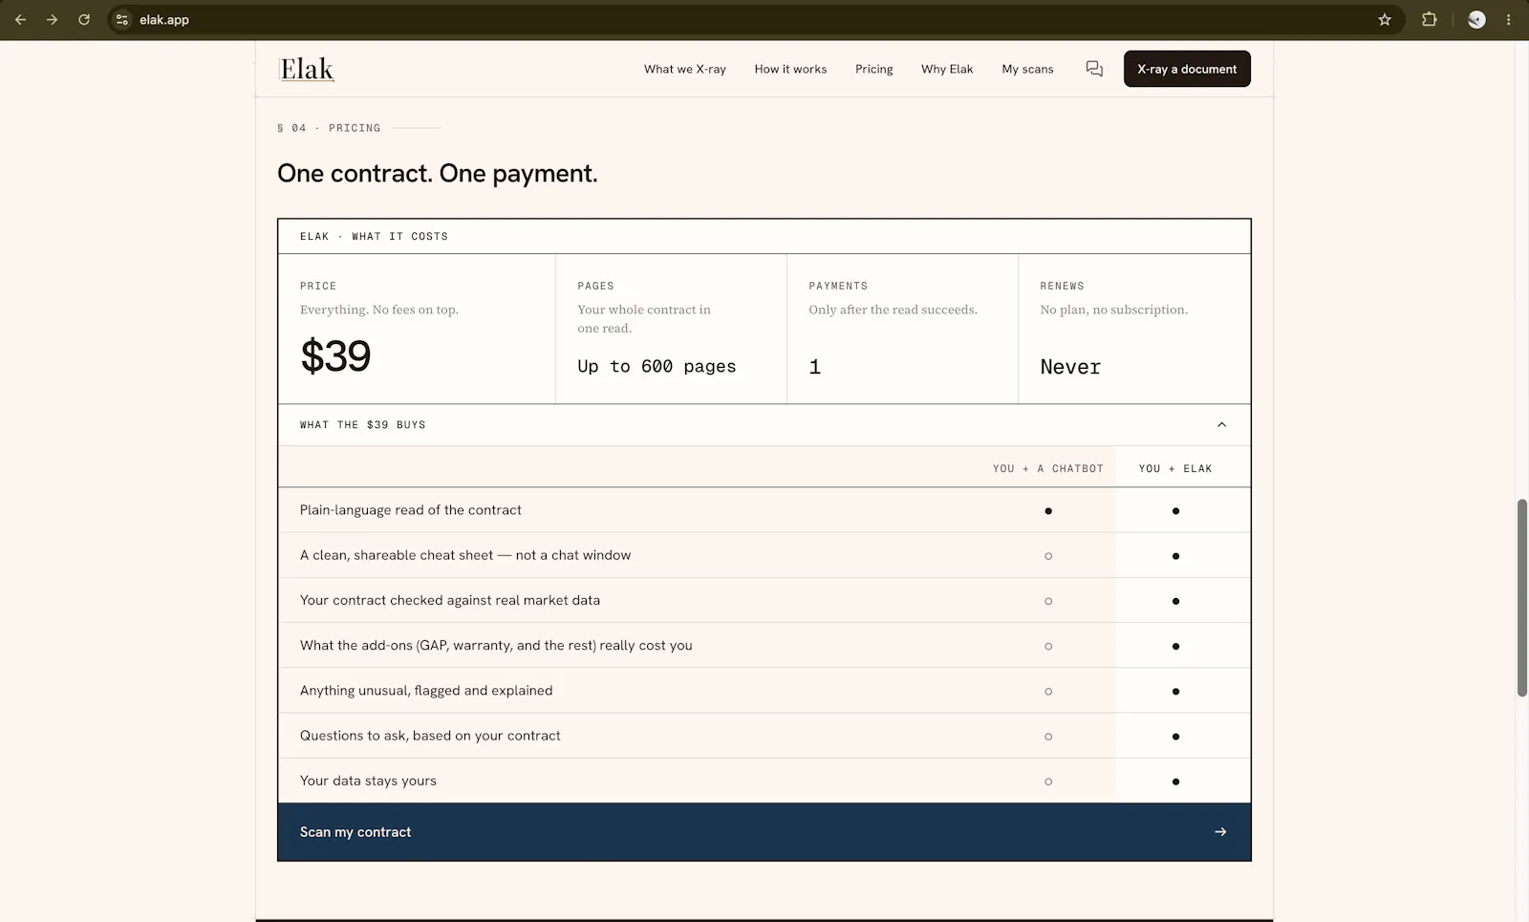Click the Plain-language read of the contract row
1529x922 pixels.
(764, 510)
